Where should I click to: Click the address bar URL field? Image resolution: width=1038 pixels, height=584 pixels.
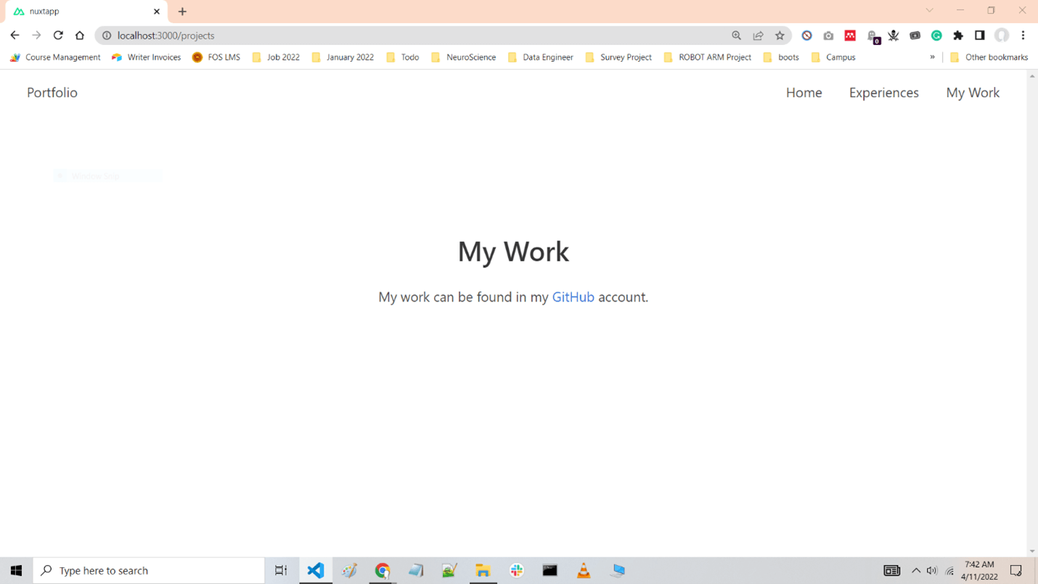coord(363,36)
